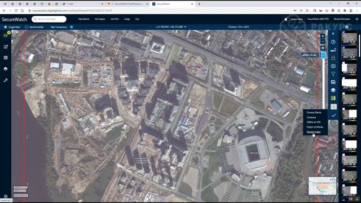
Task: Select the draw/edit pencil-square icon in left sidebar
Action: click(6, 47)
